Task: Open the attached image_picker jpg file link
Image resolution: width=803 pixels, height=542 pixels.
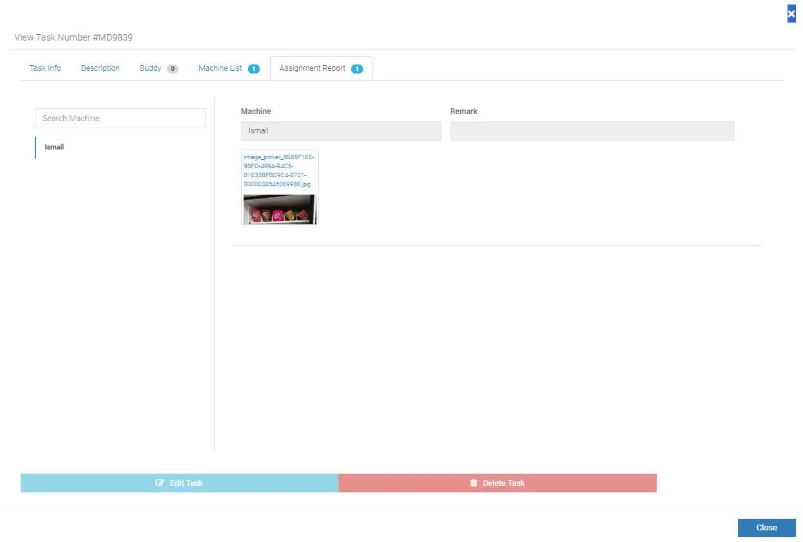Action: click(x=280, y=170)
